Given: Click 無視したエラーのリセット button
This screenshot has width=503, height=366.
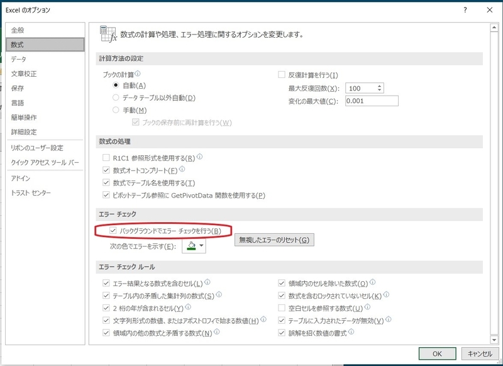Looking at the screenshot, I should coord(274,240).
